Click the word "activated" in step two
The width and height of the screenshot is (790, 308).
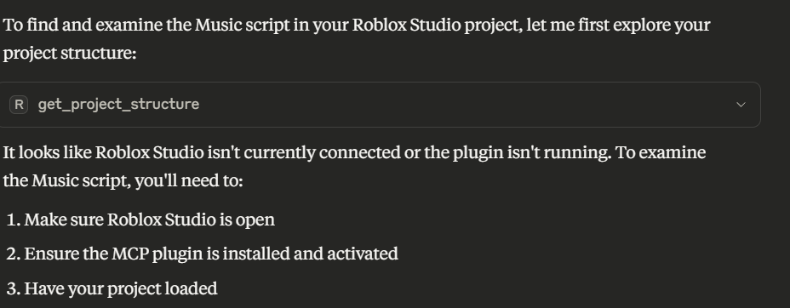[363, 254]
